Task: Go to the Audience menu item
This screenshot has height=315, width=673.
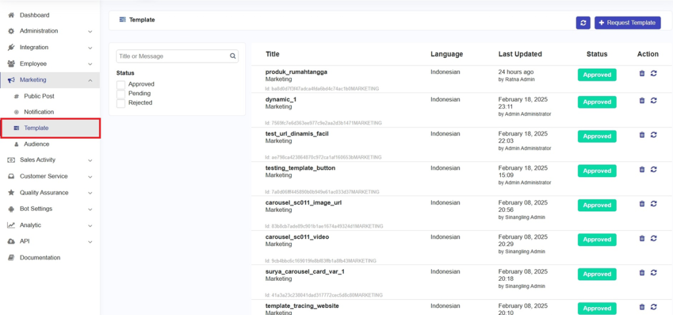Action: pyautogui.click(x=36, y=144)
